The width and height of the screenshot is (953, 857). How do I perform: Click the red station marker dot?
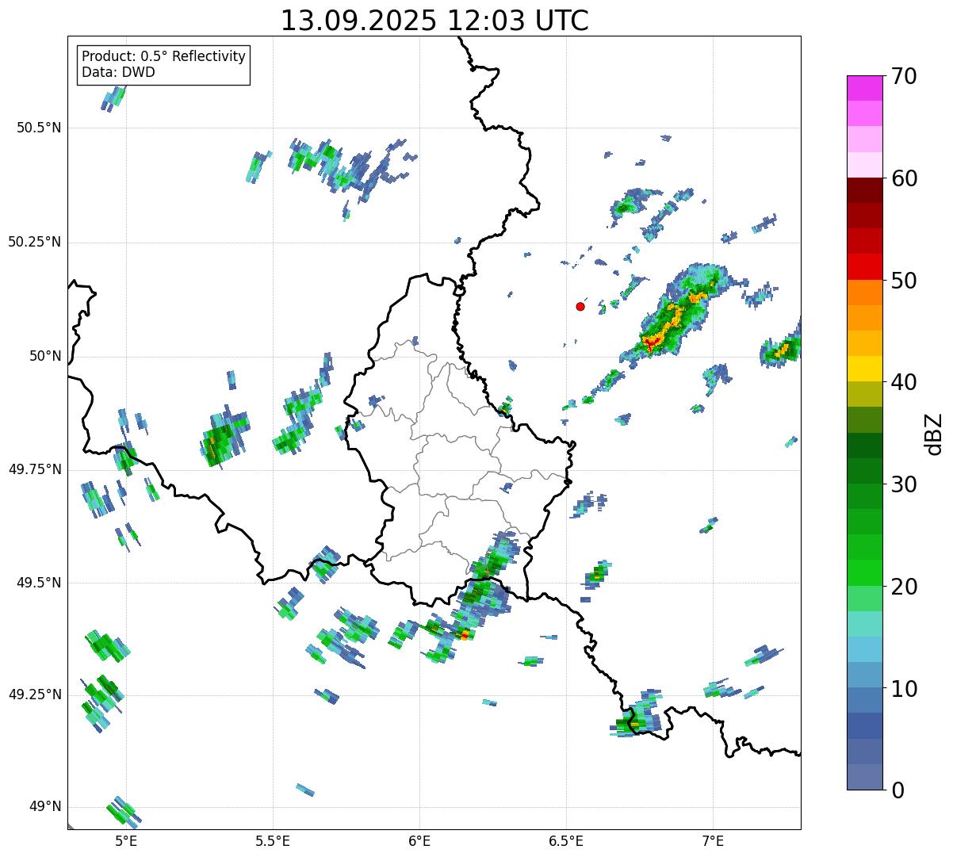[x=580, y=306]
